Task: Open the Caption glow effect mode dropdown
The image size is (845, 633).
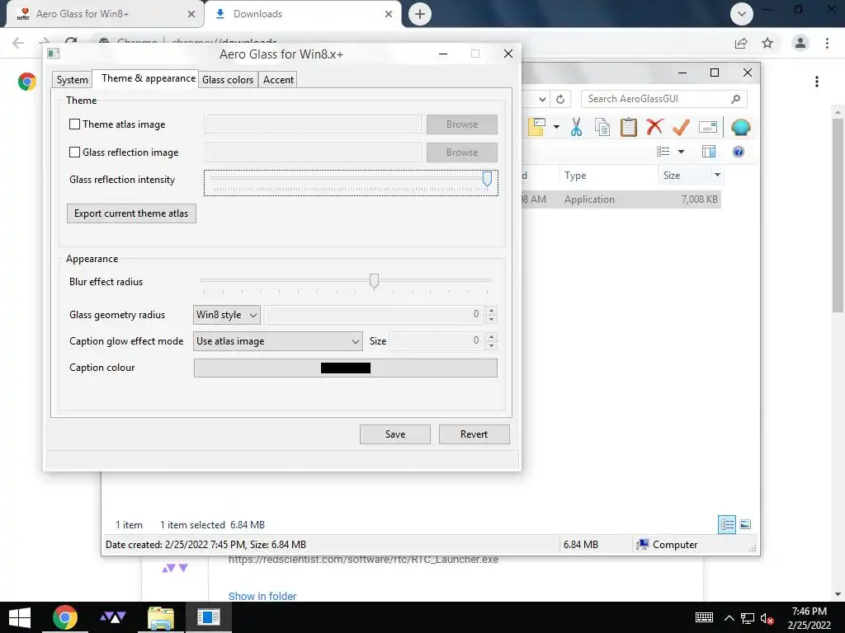Action: point(277,341)
